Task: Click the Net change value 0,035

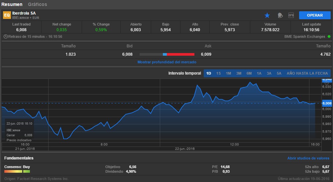Action: click(61, 30)
